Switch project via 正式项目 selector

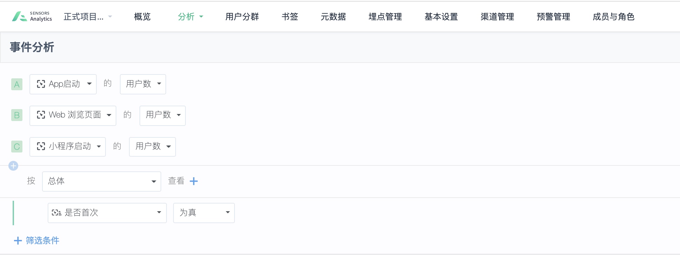coord(88,16)
